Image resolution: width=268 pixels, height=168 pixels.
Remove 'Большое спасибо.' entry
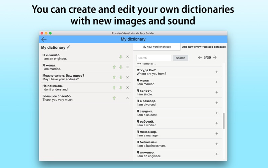coord(128,98)
